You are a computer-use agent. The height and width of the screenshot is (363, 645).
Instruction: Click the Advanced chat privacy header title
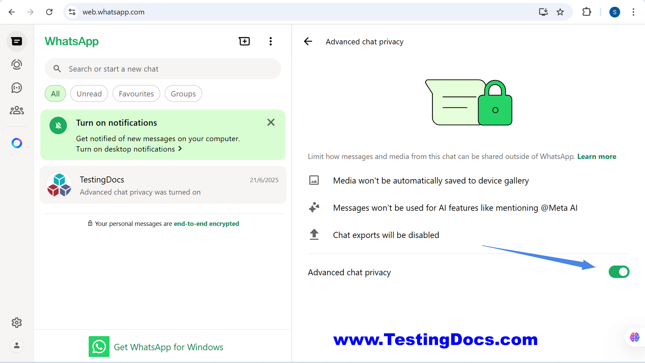pos(364,42)
